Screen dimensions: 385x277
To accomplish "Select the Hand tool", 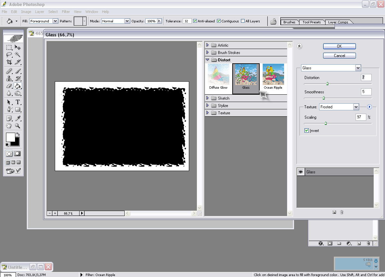I will 9,126.
